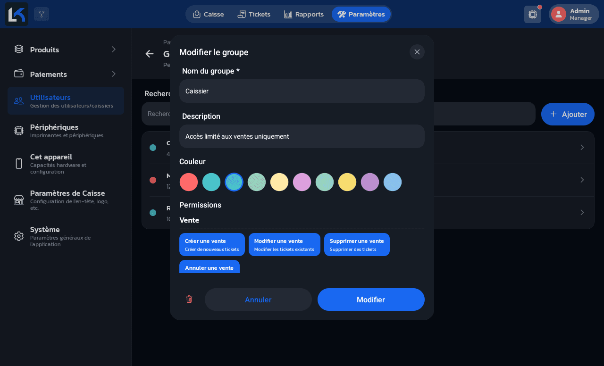604x366 pixels.
Task: Toggle the Modifier une vente permission
Action: point(285,244)
